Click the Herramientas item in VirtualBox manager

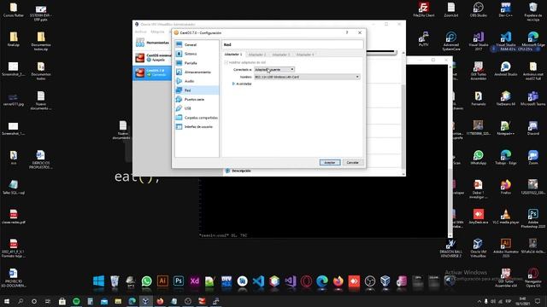(x=152, y=43)
